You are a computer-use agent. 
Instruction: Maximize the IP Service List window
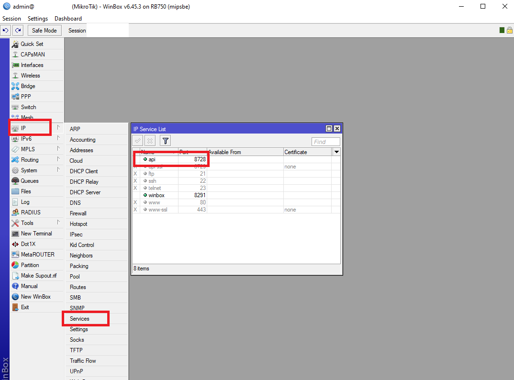[329, 129]
